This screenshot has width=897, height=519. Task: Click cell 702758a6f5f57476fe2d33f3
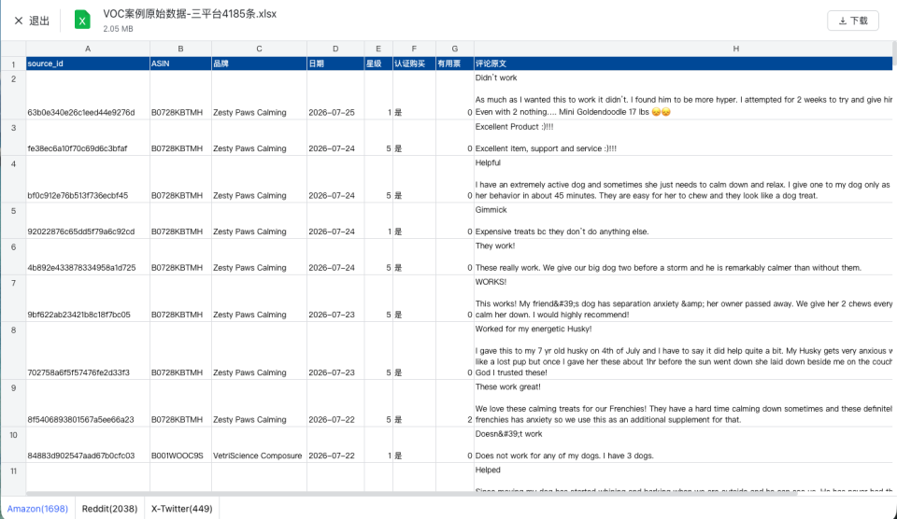tap(88, 351)
